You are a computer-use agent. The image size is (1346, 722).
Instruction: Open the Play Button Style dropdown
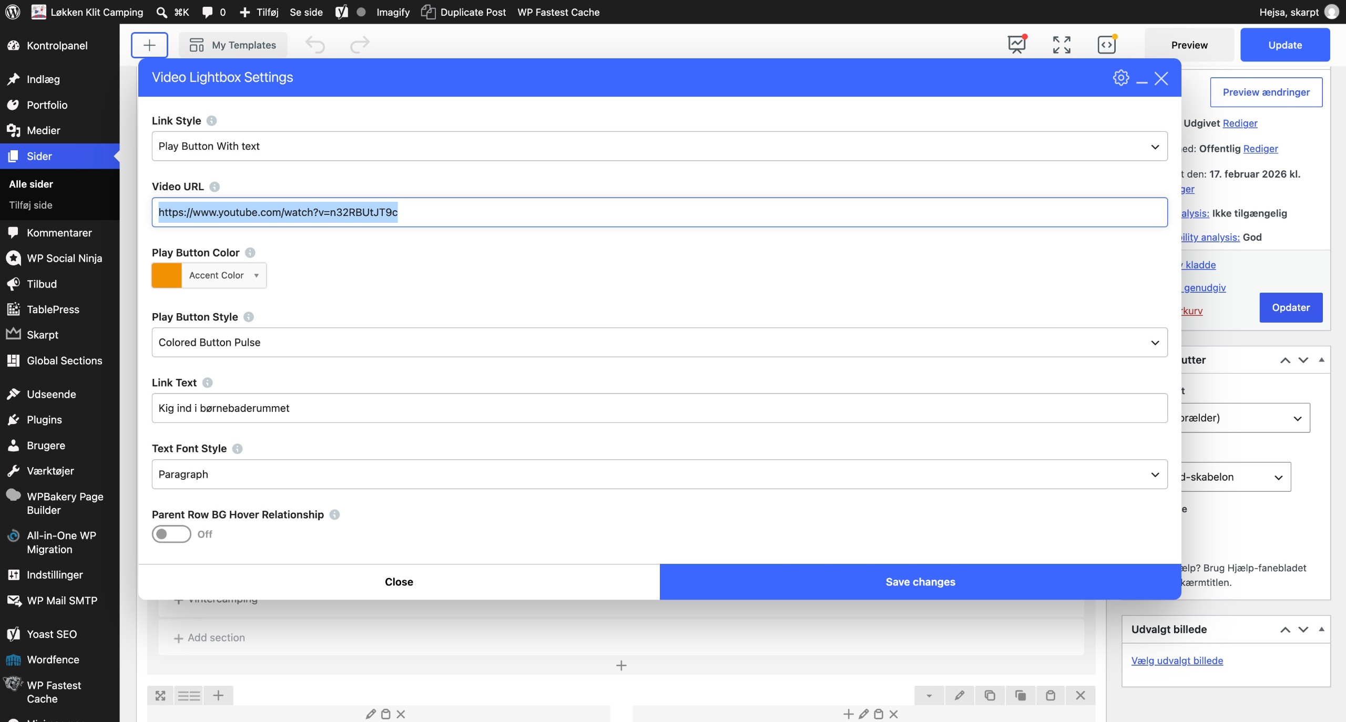659,343
